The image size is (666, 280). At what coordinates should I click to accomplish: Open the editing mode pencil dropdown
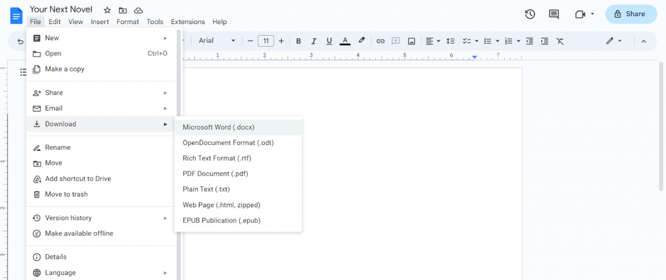(x=614, y=41)
